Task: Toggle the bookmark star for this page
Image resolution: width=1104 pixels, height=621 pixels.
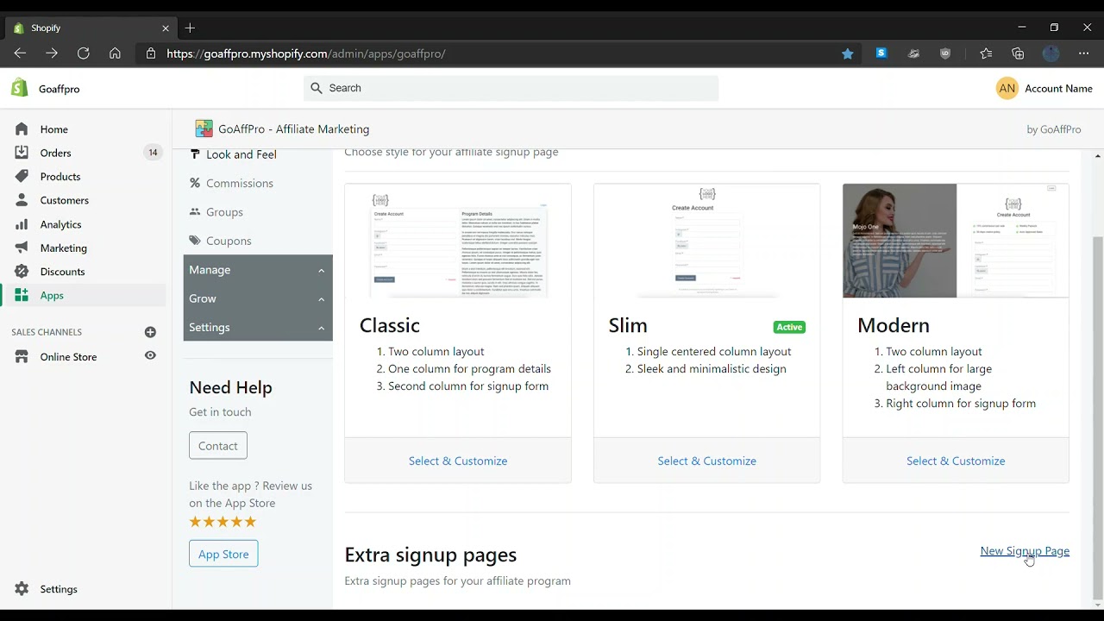Action: coord(848,53)
